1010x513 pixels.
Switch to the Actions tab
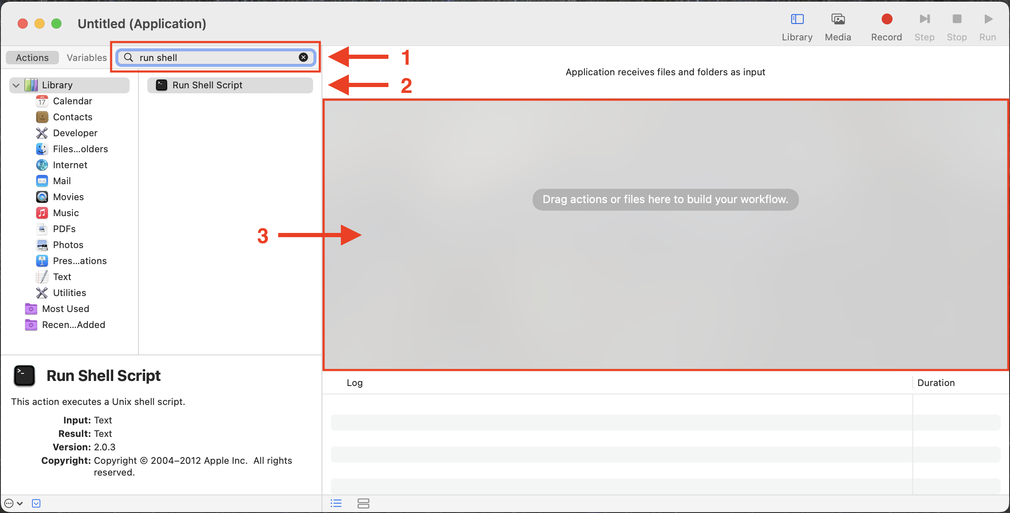(x=32, y=58)
